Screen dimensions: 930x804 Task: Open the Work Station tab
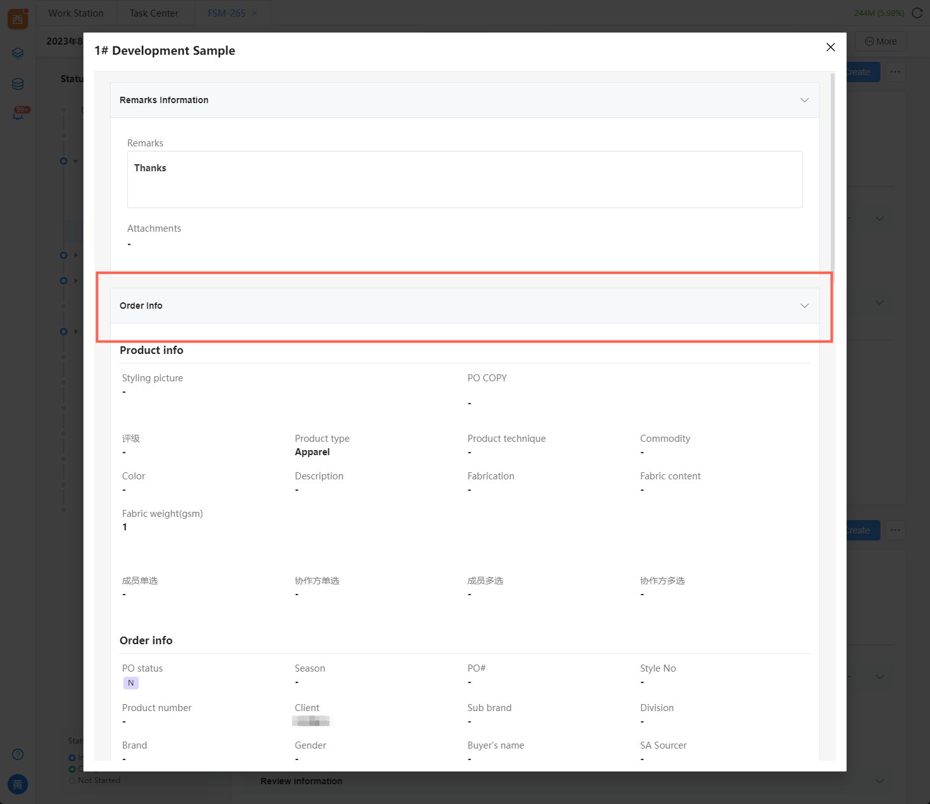coord(76,13)
